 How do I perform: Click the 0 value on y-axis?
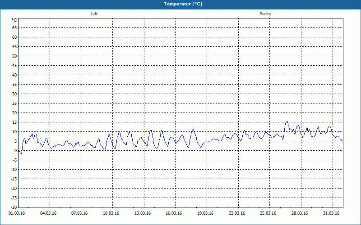point(16,151)
